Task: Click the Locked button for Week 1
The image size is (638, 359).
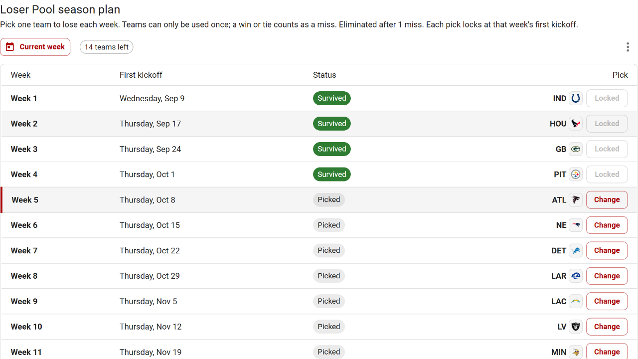Action: coord(607,98)
